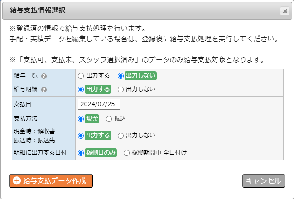The image size is (294, 199).
Task: Select 出力しない for 給与一覧
Action: pos(120,76)
